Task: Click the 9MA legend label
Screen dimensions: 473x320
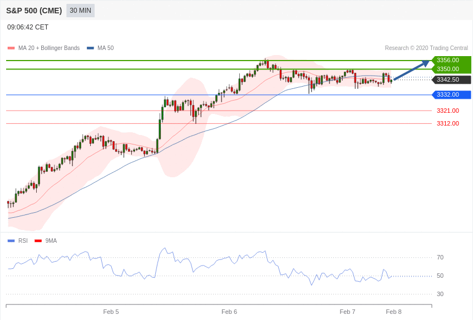Action: (x=51, y=241)
